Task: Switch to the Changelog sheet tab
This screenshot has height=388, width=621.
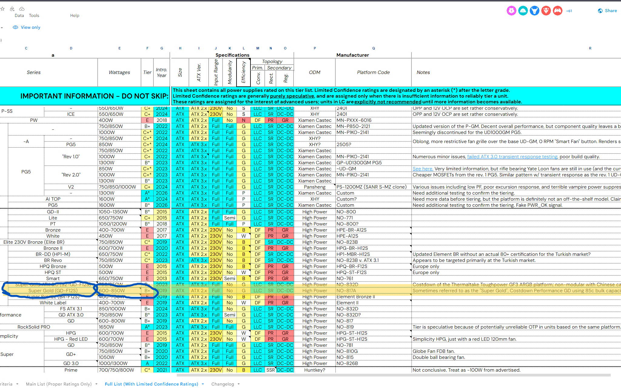Action: tap(223, 384)
